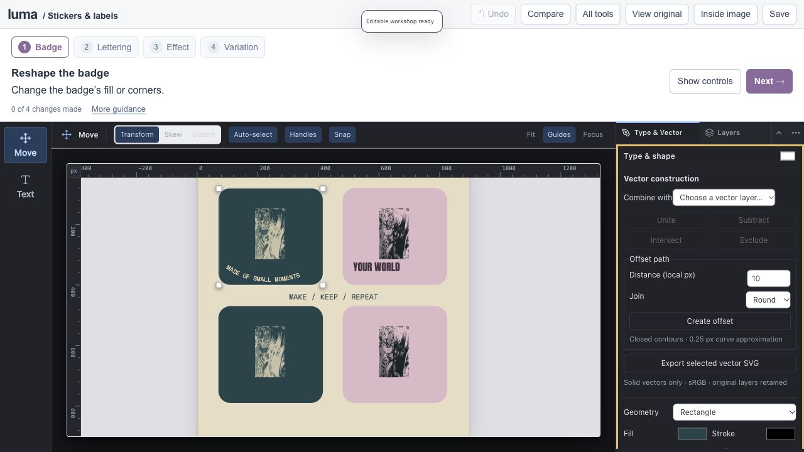Toggle Guides display
Viewport: 804px width, 452px height.
(559, 134)
